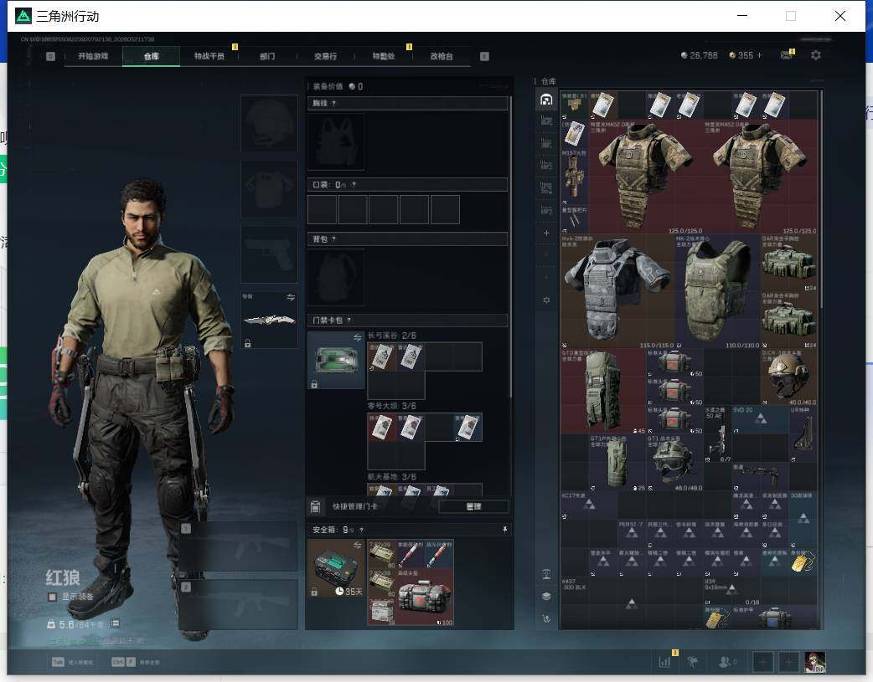Screen dimensions: 873x682
Task: Click the 管理 button for keycards
Action: click(473, 506)
